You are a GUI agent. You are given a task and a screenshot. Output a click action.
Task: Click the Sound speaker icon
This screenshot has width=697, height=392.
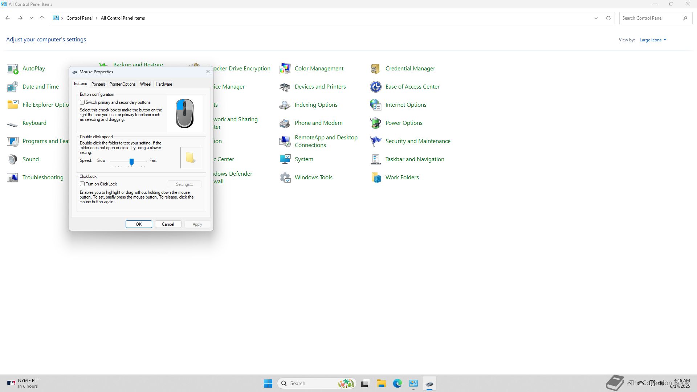pos(12,159)
